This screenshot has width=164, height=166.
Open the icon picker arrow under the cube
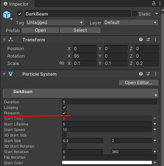point(11,19)
